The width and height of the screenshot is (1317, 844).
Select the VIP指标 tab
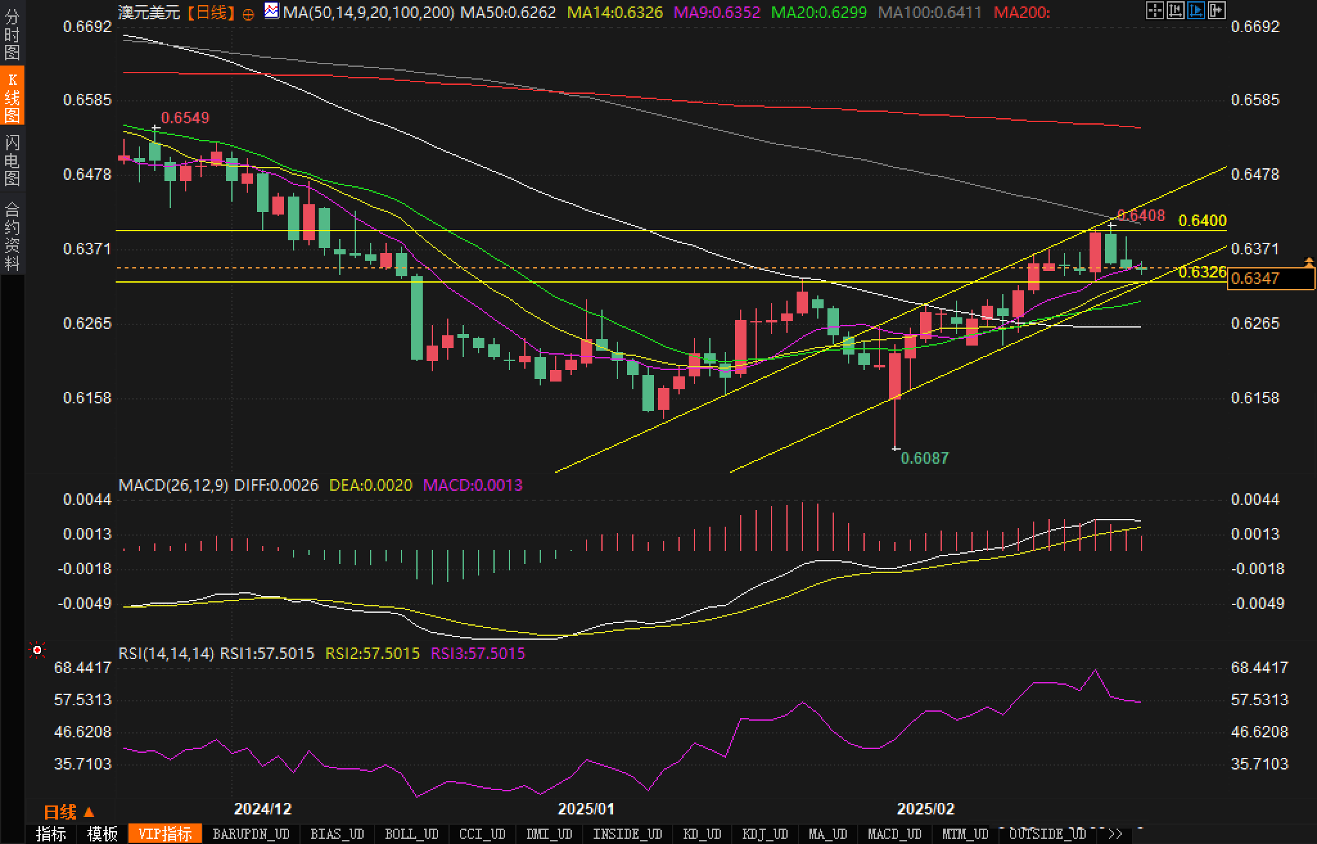pyautogui.click(x=165, y=834)
